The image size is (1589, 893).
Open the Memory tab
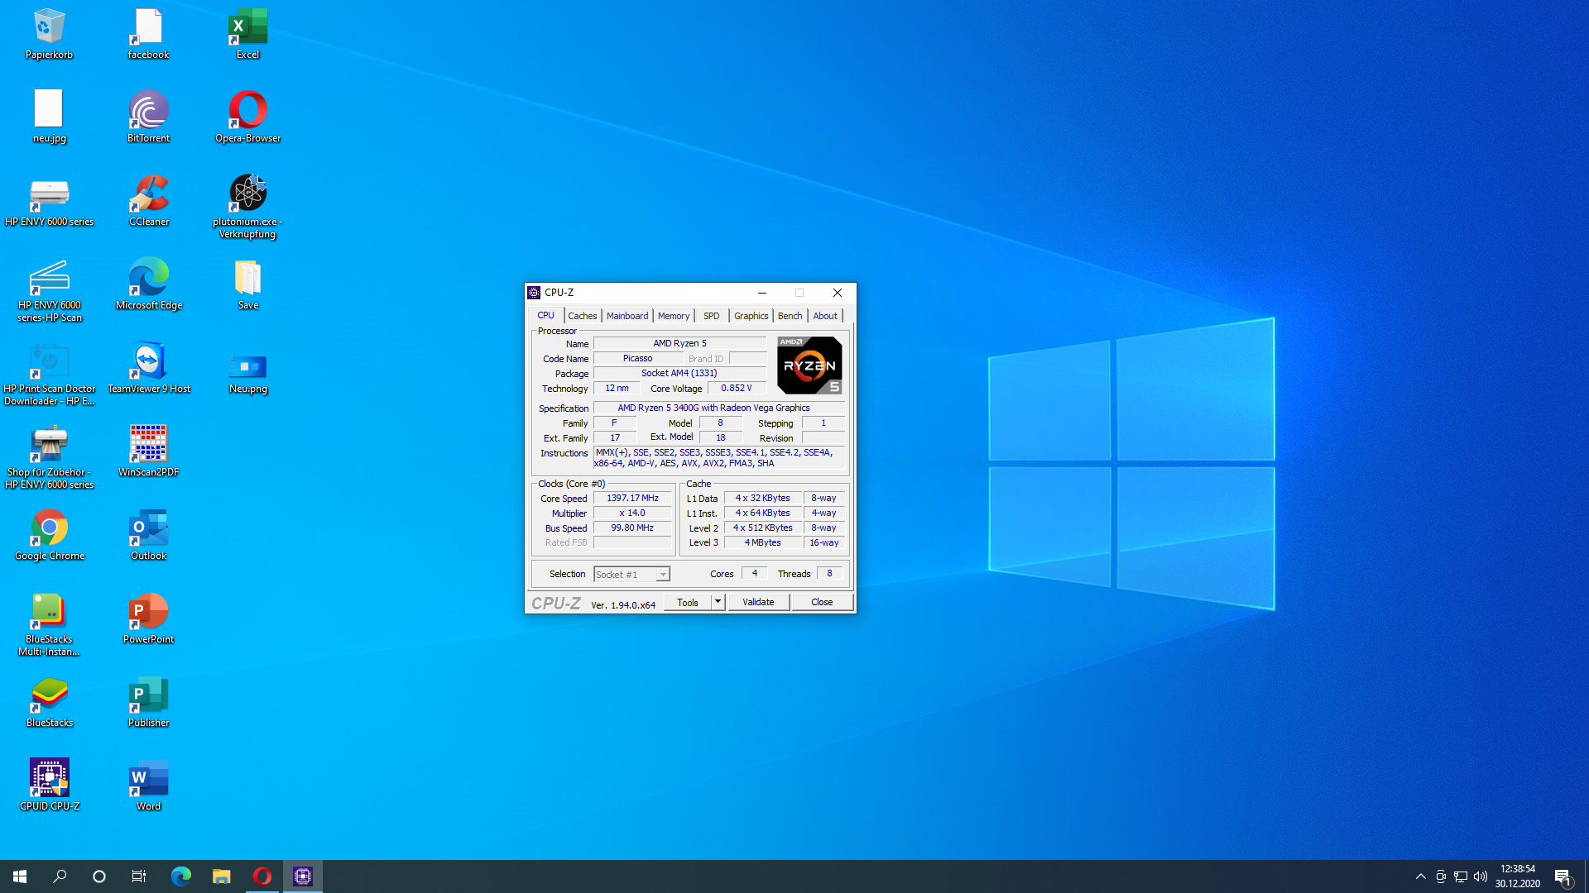tap(673, 316)
